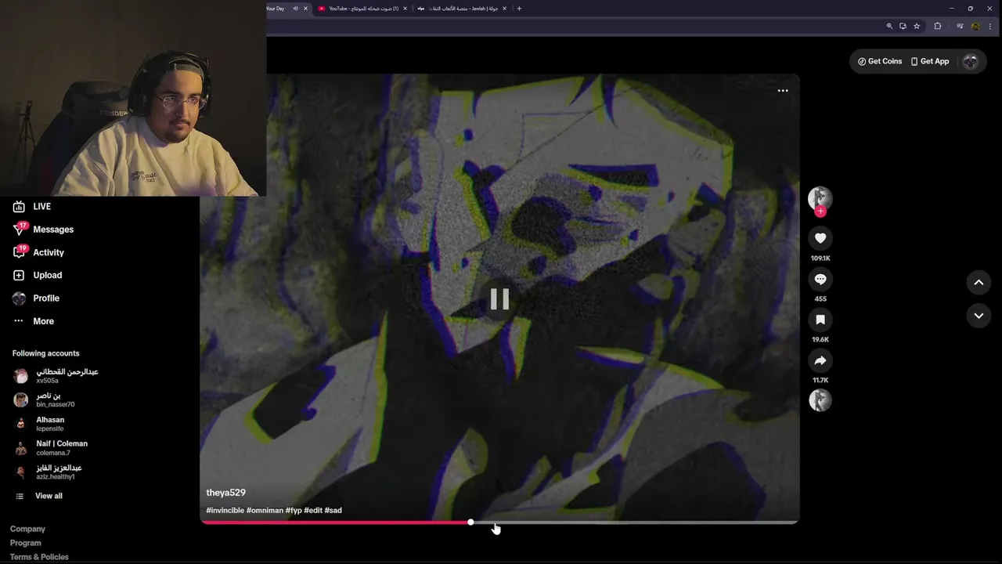Image resolution: width=1002 pixels, height=564 pixels.
Task: Open the #omniman hashtag
Action: (x=265, y=511)
